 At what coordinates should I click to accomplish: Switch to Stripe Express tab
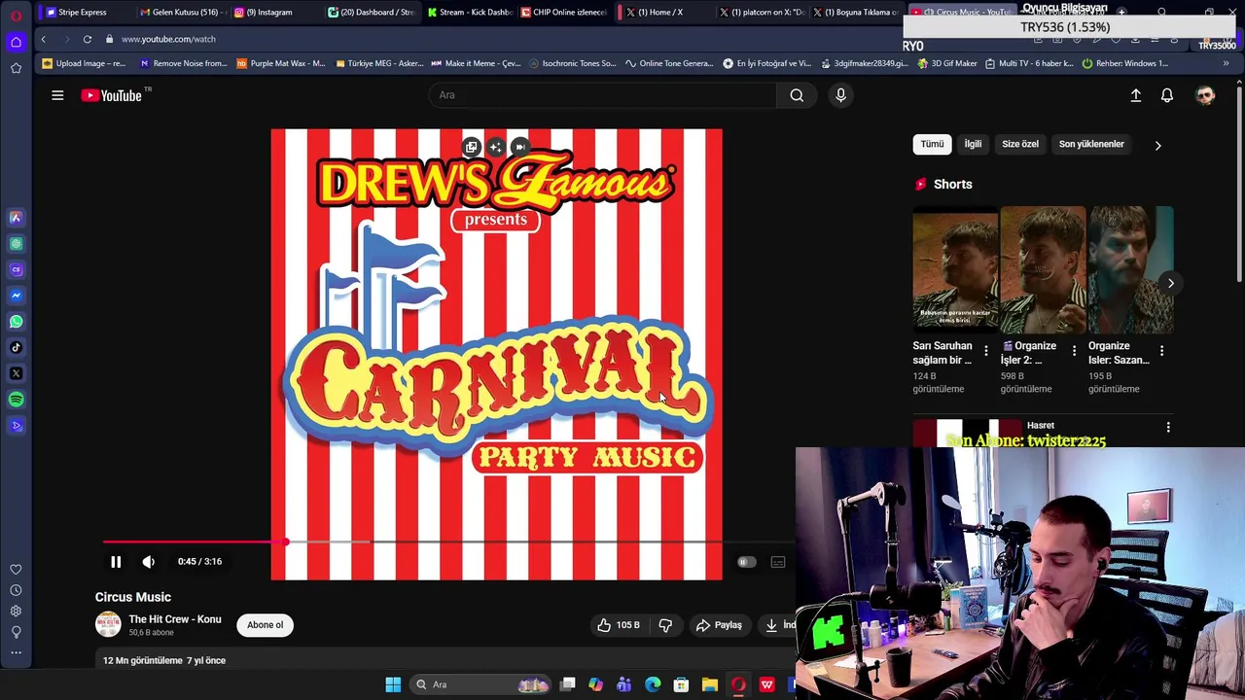pyautogui.click(x=84, y=12)
